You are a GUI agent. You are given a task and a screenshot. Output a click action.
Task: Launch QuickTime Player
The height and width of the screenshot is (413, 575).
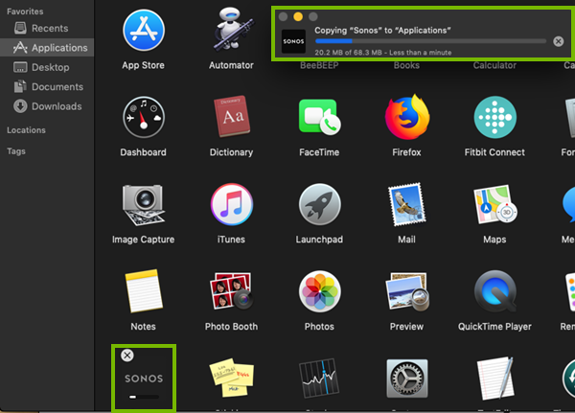tap(495, 291)
